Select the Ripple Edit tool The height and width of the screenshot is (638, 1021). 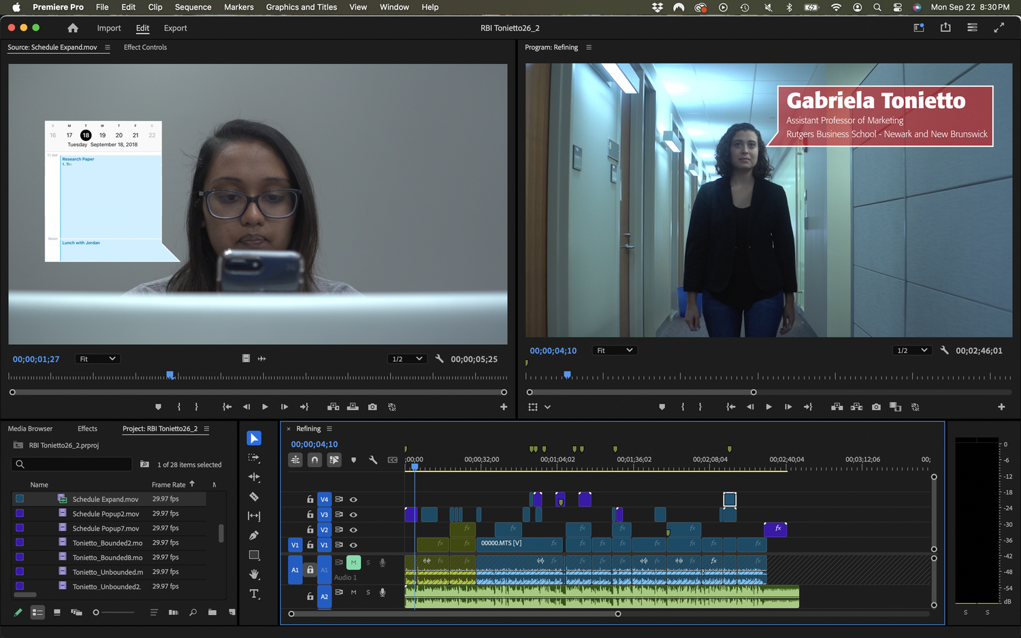pos(254,477)
